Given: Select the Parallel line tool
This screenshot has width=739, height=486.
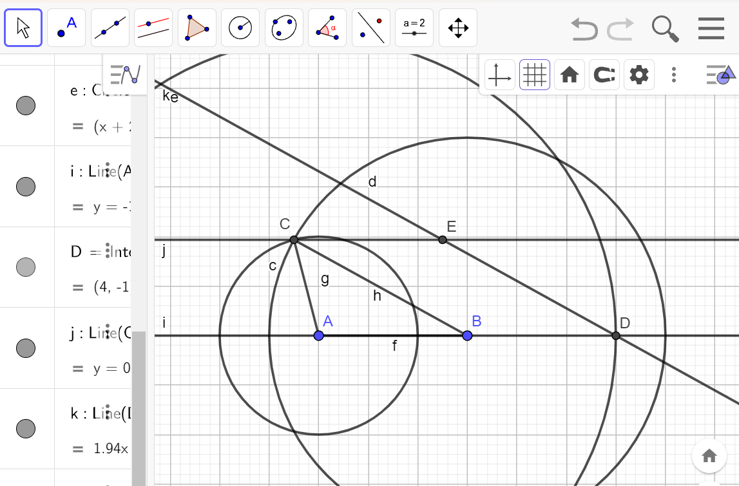Looking at the screenshot, I should point(153,28).
